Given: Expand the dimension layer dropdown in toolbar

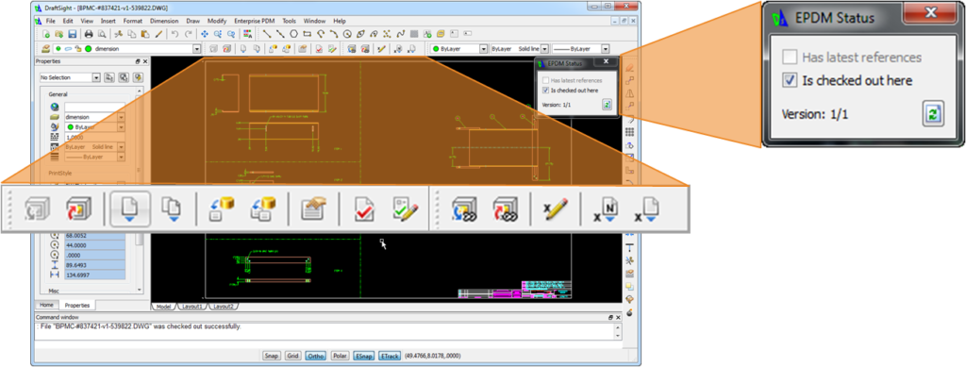Looking at the screenshot, I should (197, 49).
